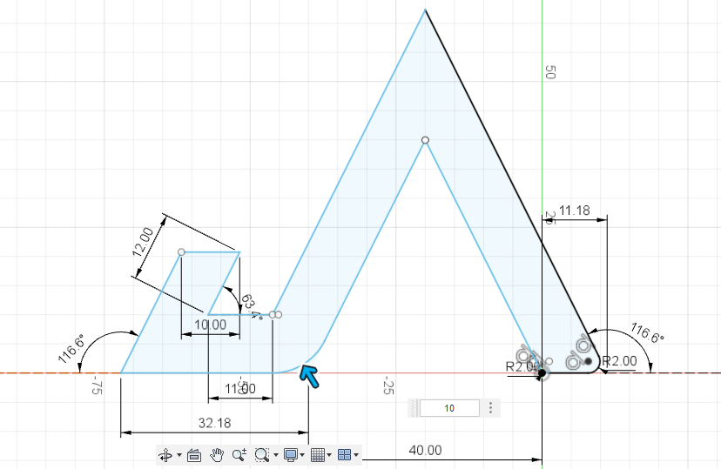Select the left 116.6° angle dimension
This screenshot has width=721, height=469.
click(x=71, y=349)
